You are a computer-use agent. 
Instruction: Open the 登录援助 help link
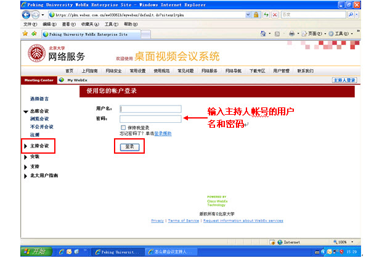pos(163,133)
